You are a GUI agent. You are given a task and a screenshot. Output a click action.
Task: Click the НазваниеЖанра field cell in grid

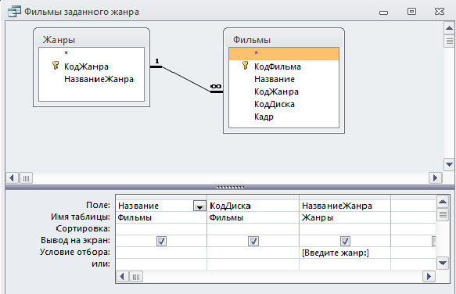tap(345, 206)
